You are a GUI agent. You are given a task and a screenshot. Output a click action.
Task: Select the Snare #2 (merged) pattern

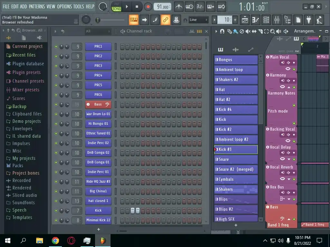coord(236,169)
